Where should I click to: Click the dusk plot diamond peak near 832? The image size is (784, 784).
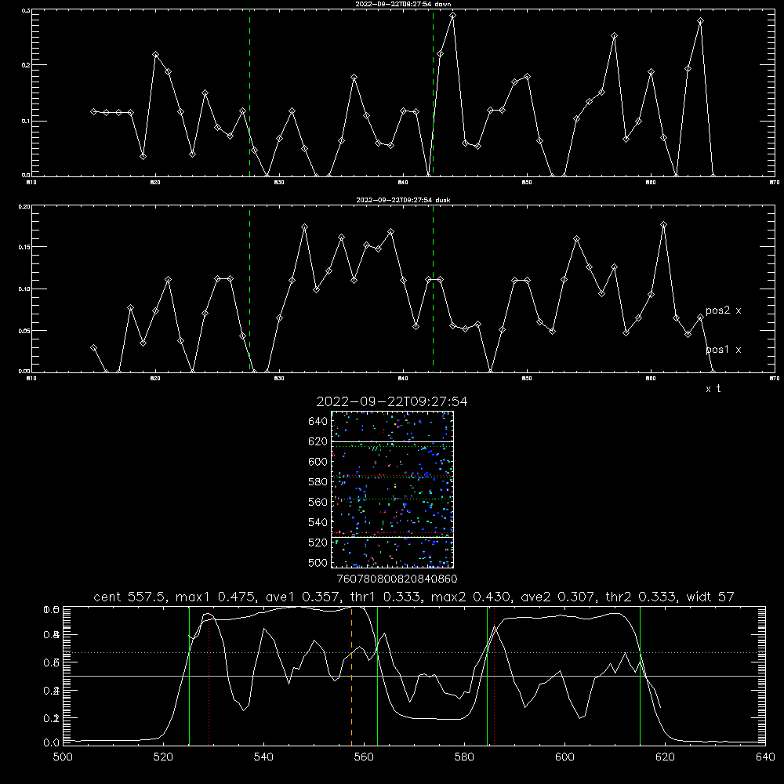point(304,227)
